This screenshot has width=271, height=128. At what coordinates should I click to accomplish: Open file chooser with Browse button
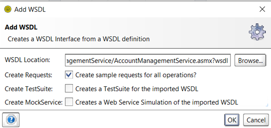250,60
